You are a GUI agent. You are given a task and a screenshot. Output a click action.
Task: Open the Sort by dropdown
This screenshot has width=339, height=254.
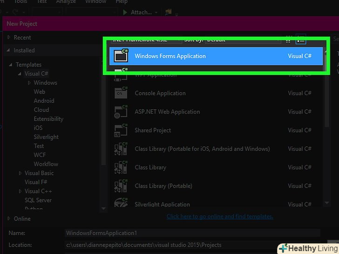(233, 40)
